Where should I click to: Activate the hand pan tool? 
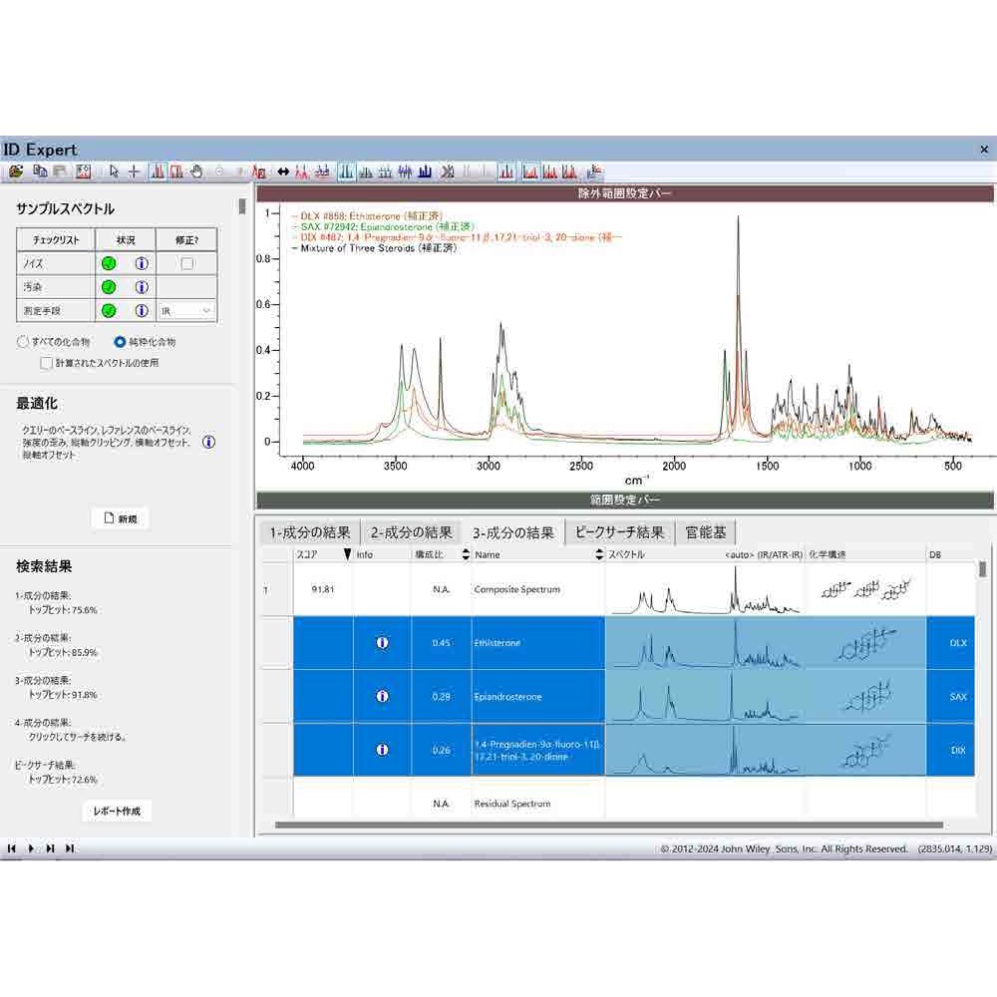196,171
